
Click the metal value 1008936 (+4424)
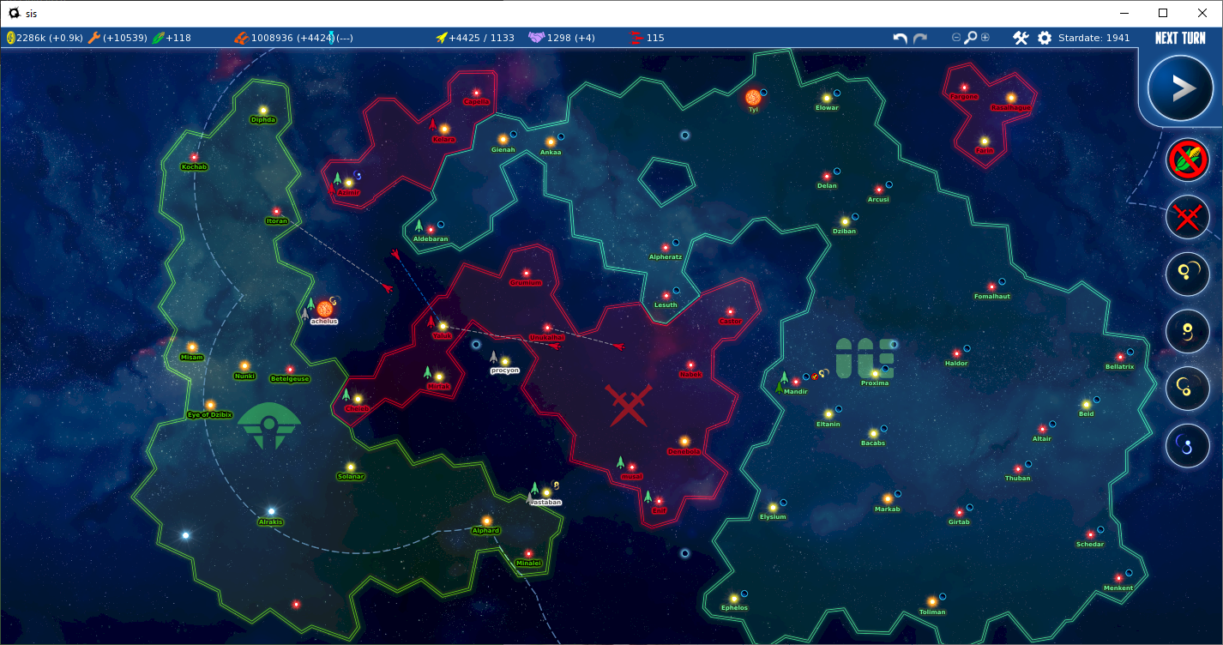pos(292,38)
